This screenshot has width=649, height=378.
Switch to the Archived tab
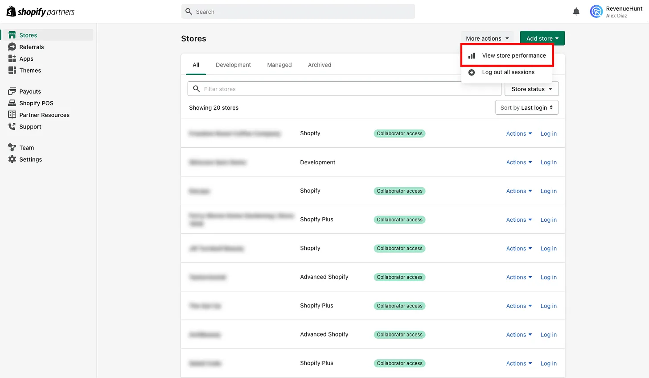pos(320,65)
